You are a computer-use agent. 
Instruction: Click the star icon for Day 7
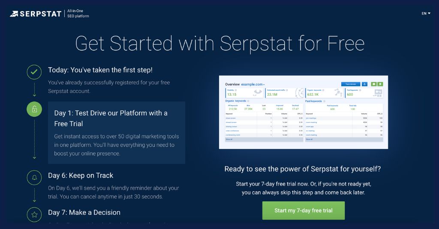point(34,214)
